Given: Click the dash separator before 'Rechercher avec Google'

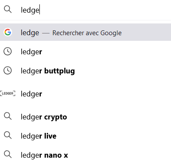Looking at the screenshot, I should (46, 33).
